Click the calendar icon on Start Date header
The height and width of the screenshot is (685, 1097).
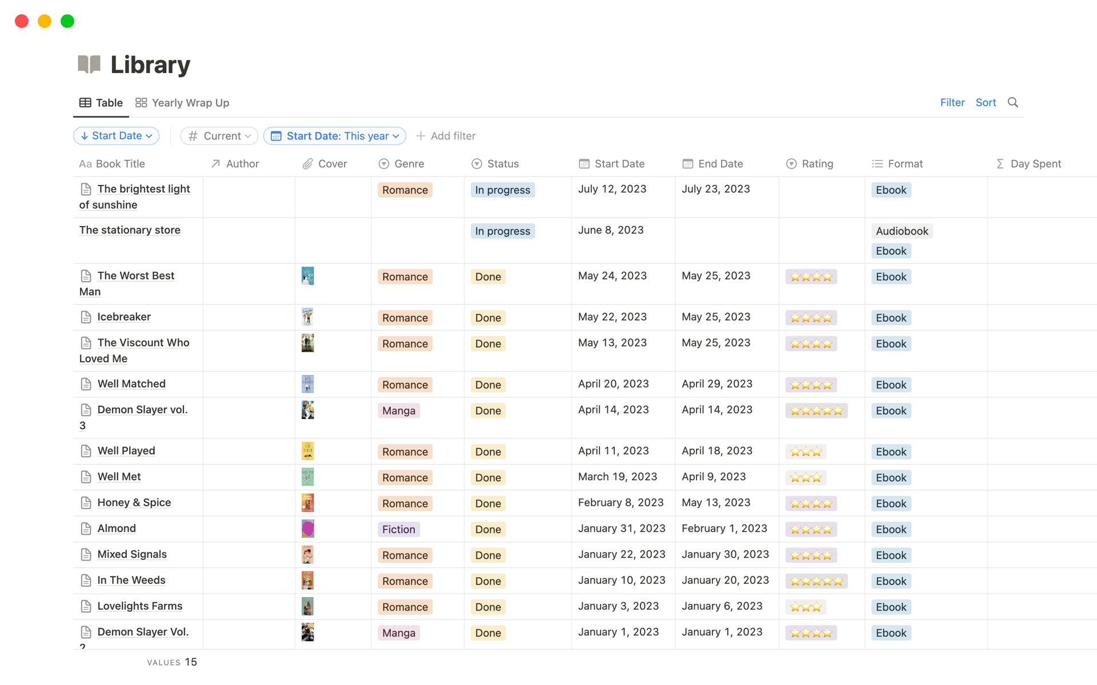[583, 164]
